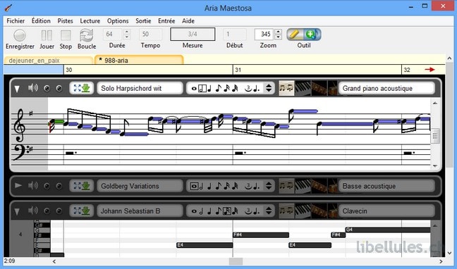Switch Solo Harpsichord track to score view
457x269 pixels.
tap(286, 88)
